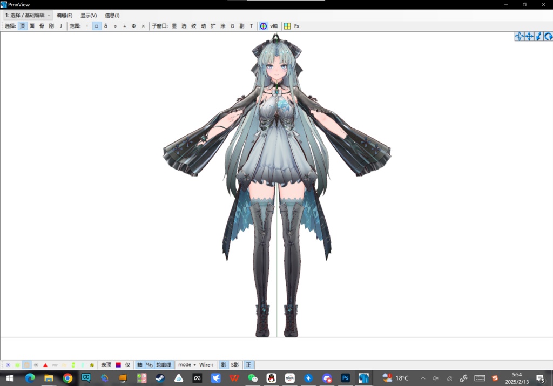
Task: Click the Fx toolbar icon
Action: tap(296, 25)
